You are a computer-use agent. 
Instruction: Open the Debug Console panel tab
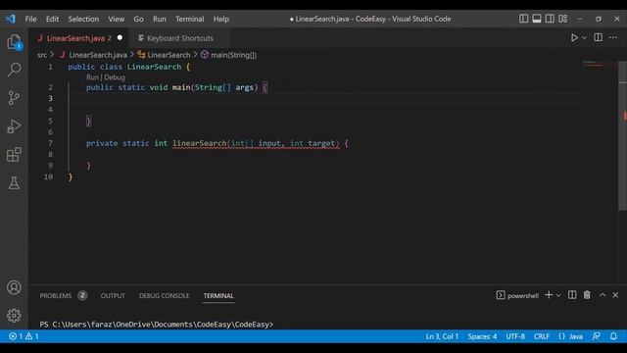pyautogui.click(x=165, y=295)
